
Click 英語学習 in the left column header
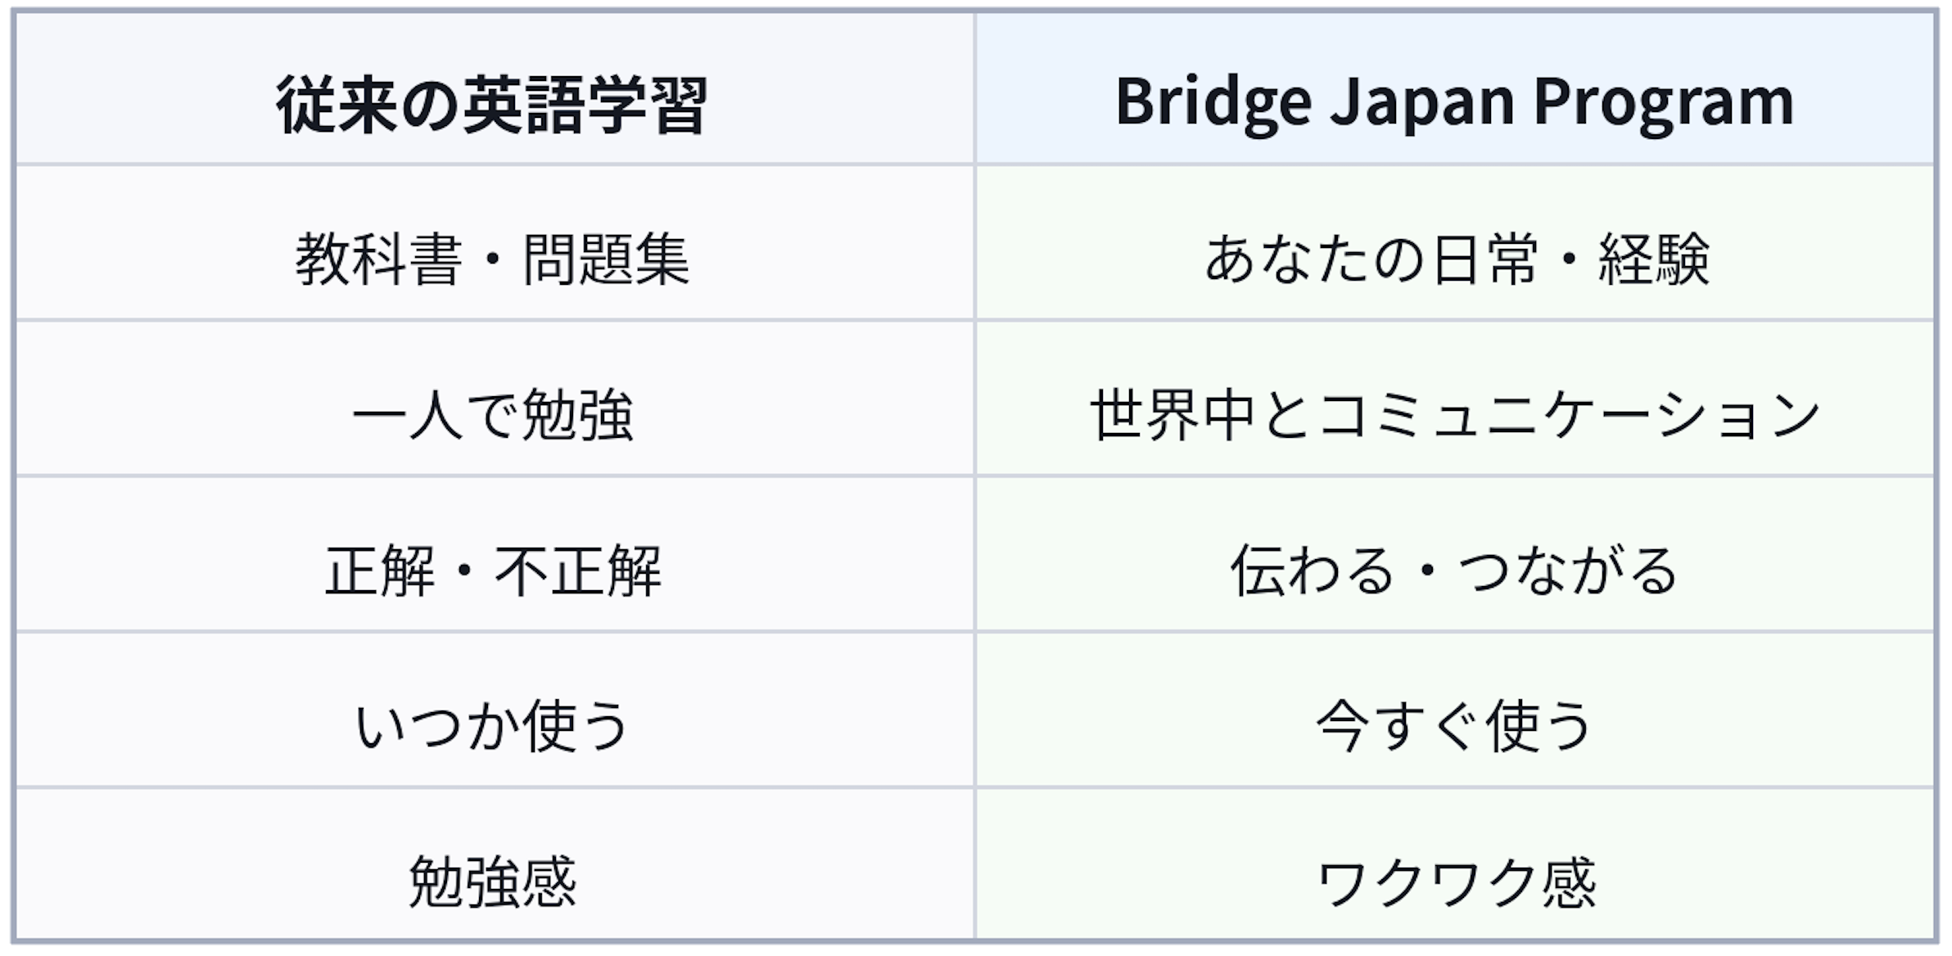tap(585, 105)
